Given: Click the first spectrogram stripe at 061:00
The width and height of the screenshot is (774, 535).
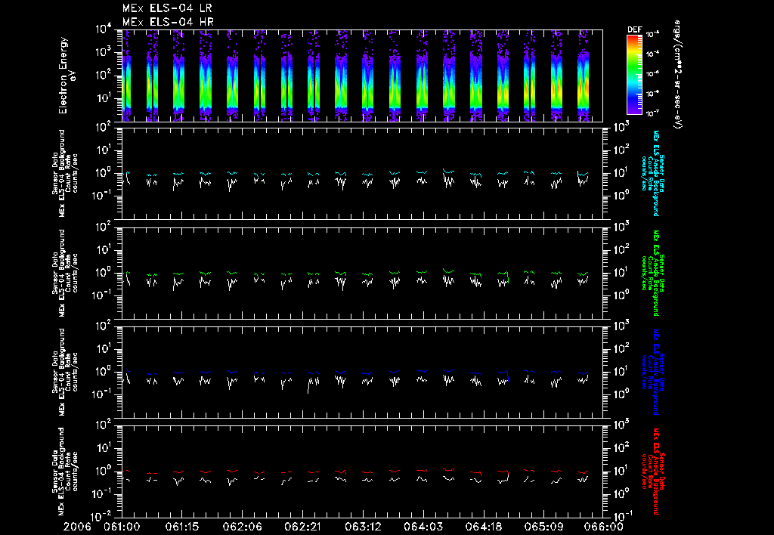Looking at the screenshot, I should [x=126, y=75].
